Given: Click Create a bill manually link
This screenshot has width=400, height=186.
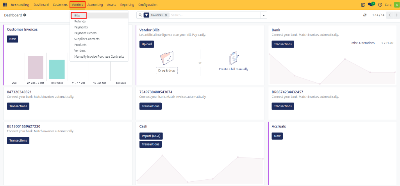Looking at the screenshot, I should (234, 69).
